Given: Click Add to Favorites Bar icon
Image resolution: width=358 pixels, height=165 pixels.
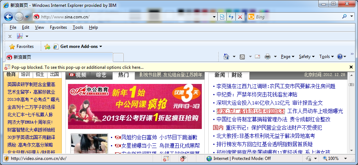Looking at the screenshot, I should (47, 47).
